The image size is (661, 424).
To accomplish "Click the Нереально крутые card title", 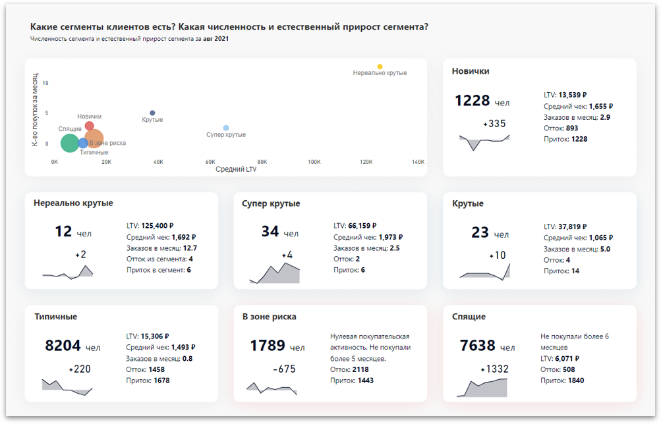I will [x=73, y=203].
